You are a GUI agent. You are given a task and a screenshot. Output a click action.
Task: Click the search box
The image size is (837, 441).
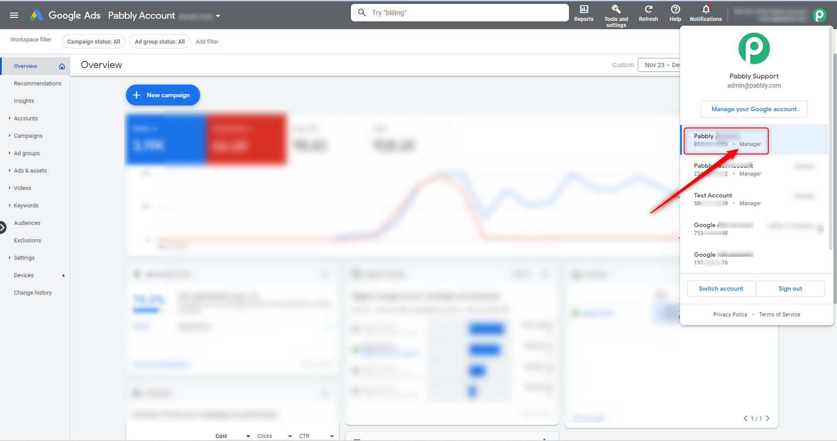coord(460,13)
